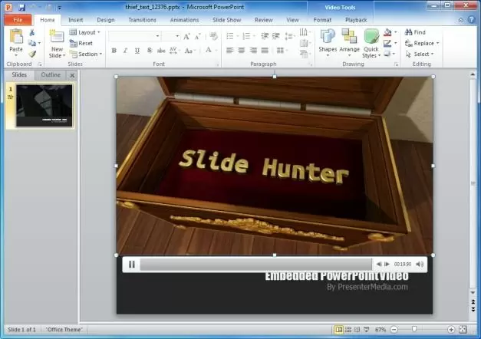Switch to the Playback tab
The height and width of the screenshot is (339, 481).
click(x=355, y=19)
